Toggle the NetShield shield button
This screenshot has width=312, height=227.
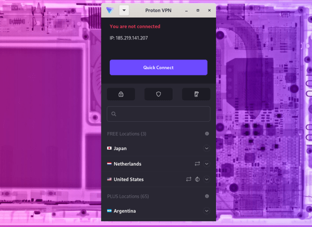coord(158,94)
